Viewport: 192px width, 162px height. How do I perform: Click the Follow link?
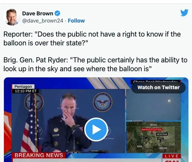click(76, 21)
